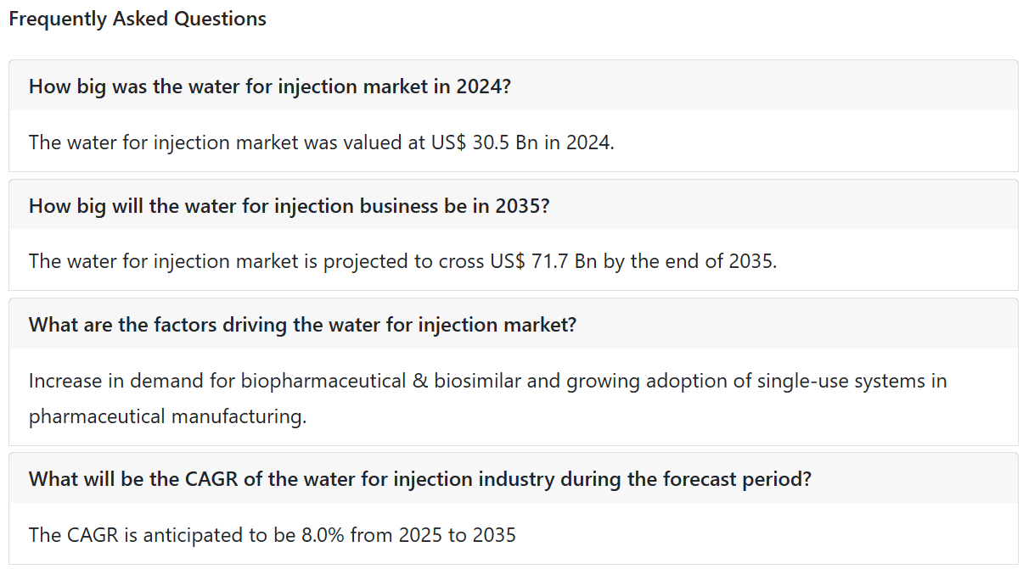Click the word 'CAGR' in the fourth question
Viewport: 1023px width, 569px height.
tap(211, 478)
